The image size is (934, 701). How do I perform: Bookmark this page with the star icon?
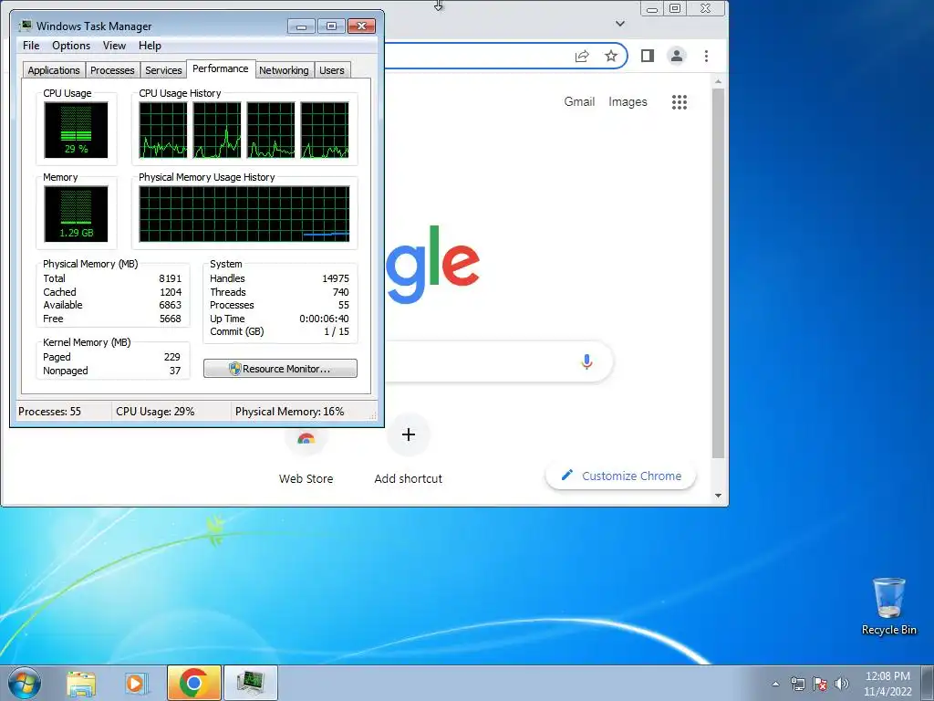(x=611, y=56)
